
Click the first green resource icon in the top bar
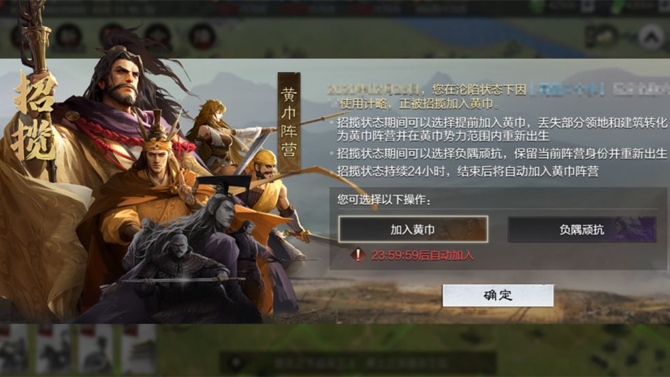[538, 7]
